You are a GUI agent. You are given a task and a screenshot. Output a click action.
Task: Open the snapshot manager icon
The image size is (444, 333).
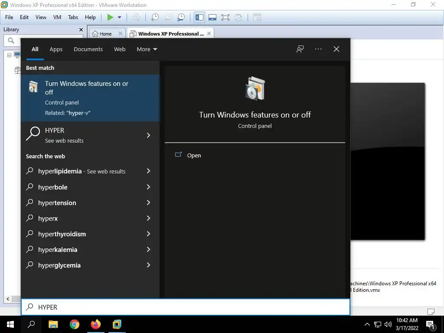click(181, 17)
